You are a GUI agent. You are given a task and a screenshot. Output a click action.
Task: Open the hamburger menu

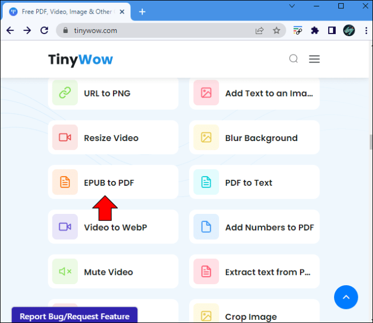[314, 59]
